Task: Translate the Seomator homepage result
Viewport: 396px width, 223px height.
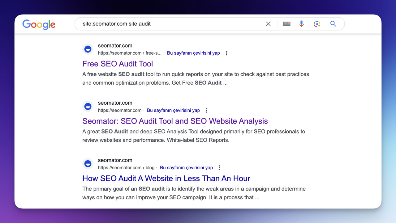Action: [173, 110]
